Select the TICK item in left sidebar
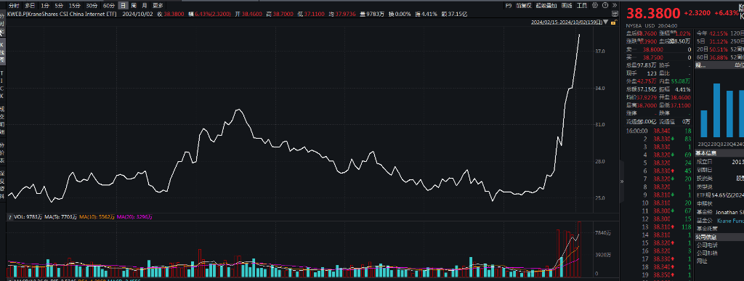Viewport: 744px width, 281px height. coord(2,84)
